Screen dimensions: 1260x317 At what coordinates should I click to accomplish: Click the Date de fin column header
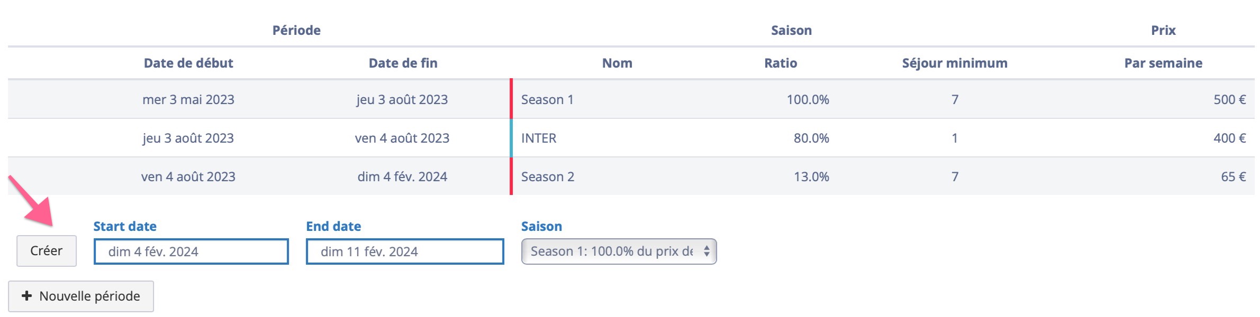pyautogui.click(x=403, y=63)
